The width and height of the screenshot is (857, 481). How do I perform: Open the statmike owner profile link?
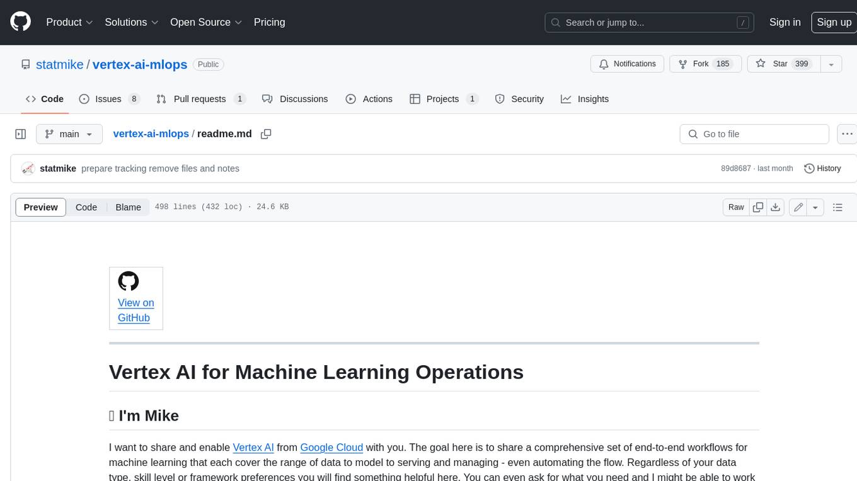(x=60, y=64)
